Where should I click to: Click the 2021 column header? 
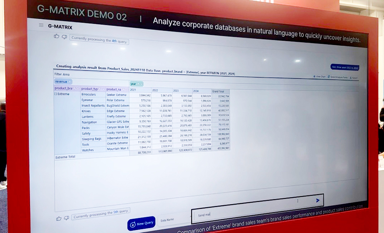click(140, 90)
